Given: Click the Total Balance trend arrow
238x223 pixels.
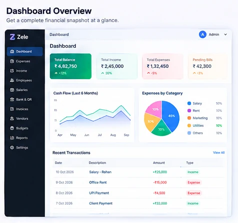Looking at the screenshot, I should coord(56,73).
